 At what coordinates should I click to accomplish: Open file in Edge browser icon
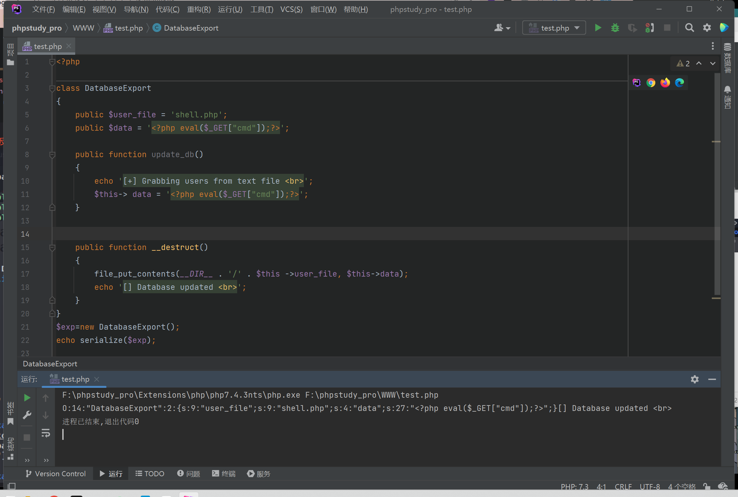pos(679,83)
